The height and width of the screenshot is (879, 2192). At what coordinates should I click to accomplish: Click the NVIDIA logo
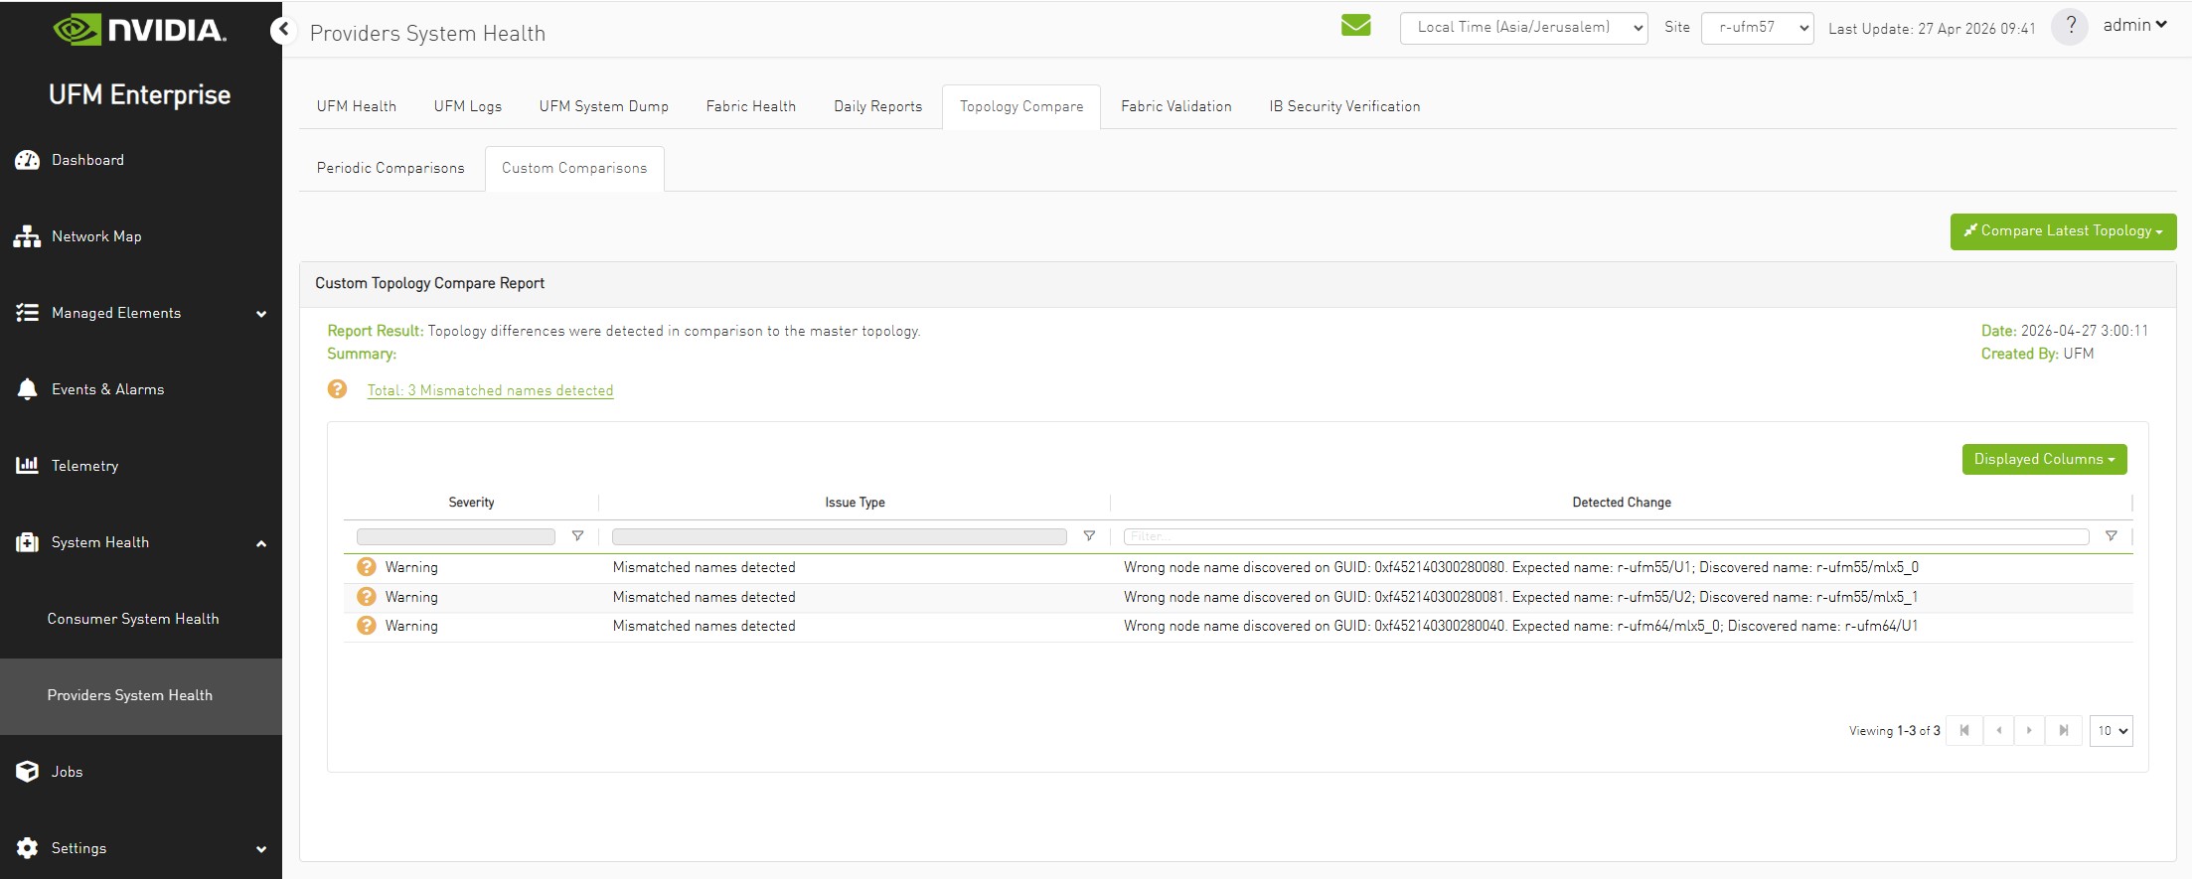click(x=140, y=30)
